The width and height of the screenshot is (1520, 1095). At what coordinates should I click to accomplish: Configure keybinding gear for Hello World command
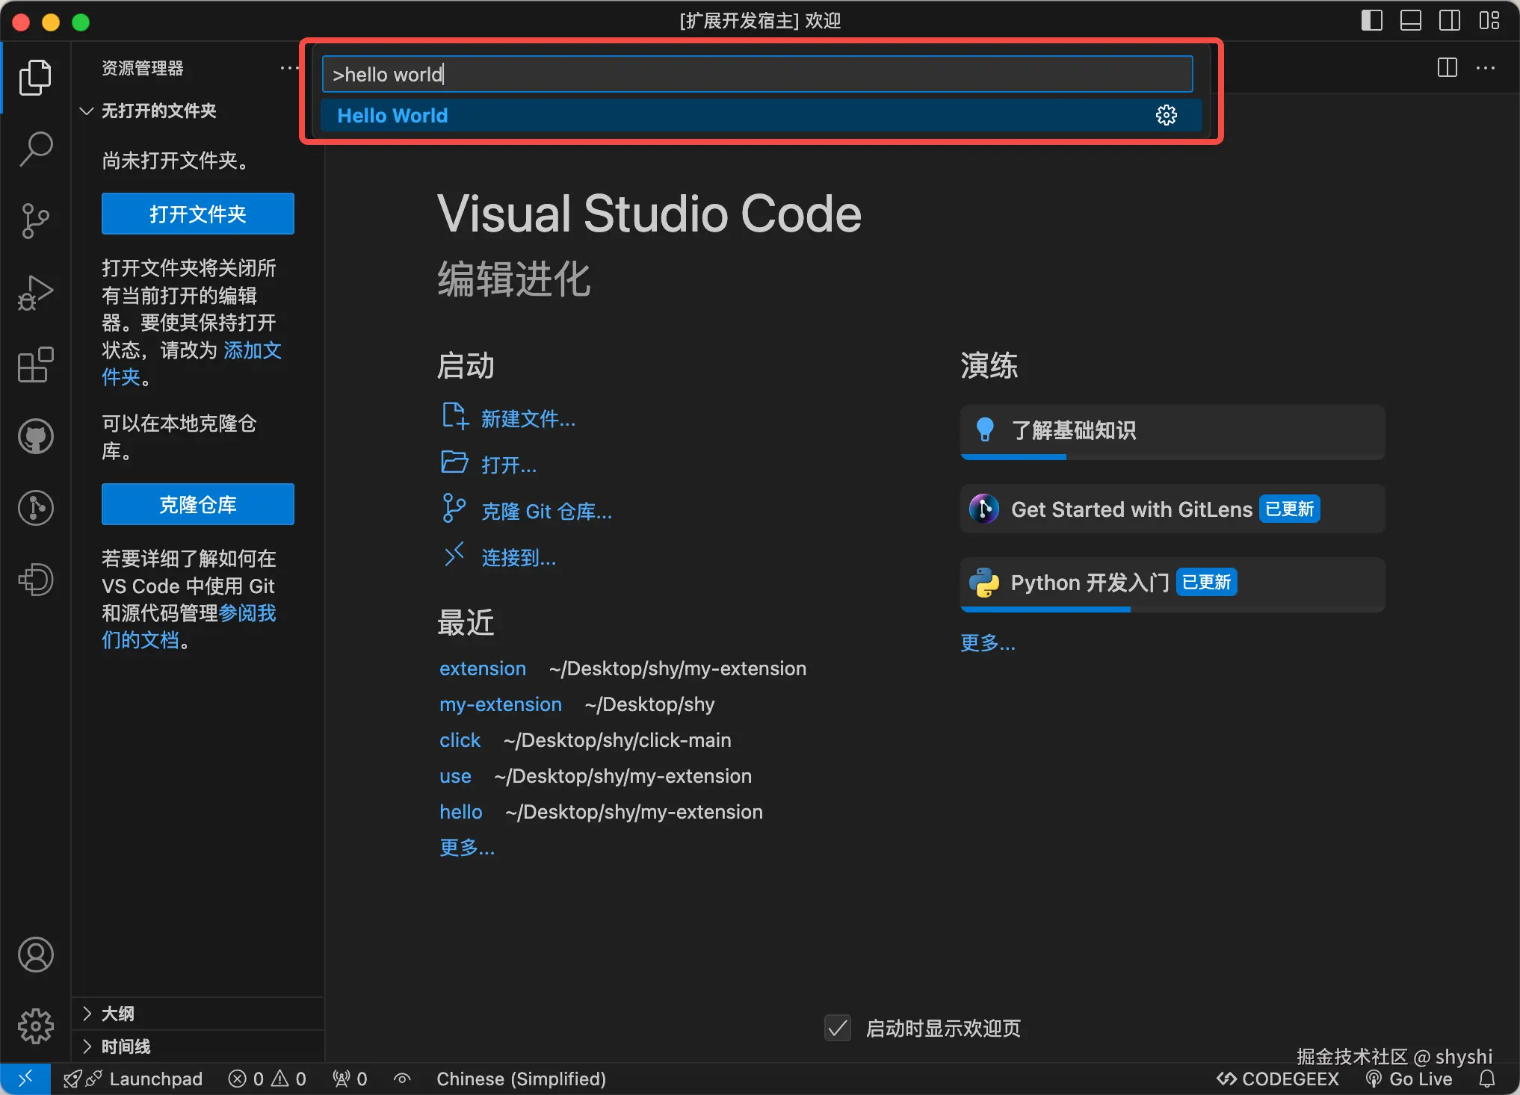[x=1166, y=115]
